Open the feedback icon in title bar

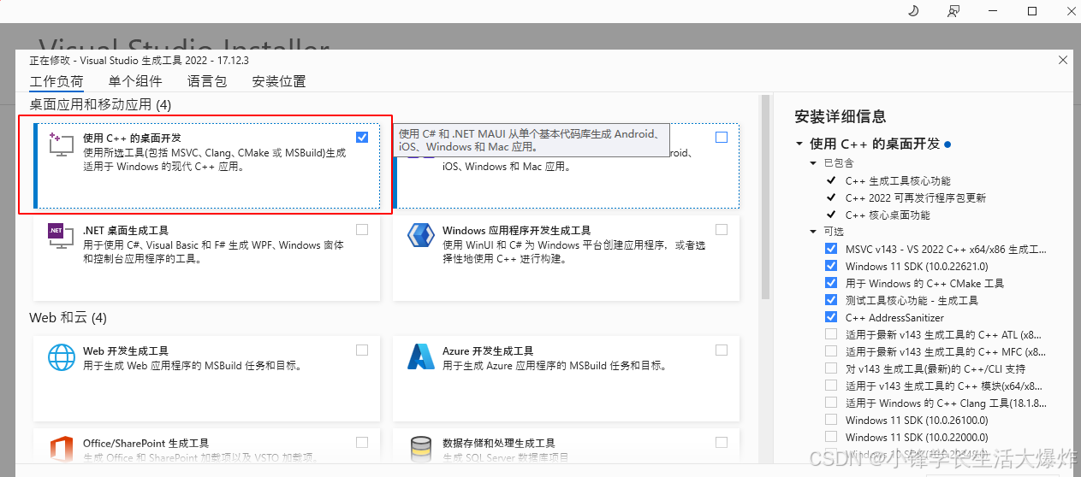point(953,11)
